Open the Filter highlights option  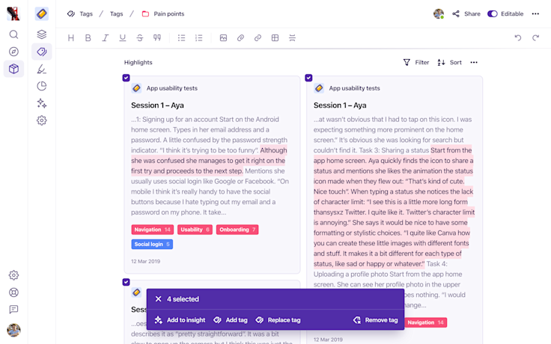coord(416,63)
